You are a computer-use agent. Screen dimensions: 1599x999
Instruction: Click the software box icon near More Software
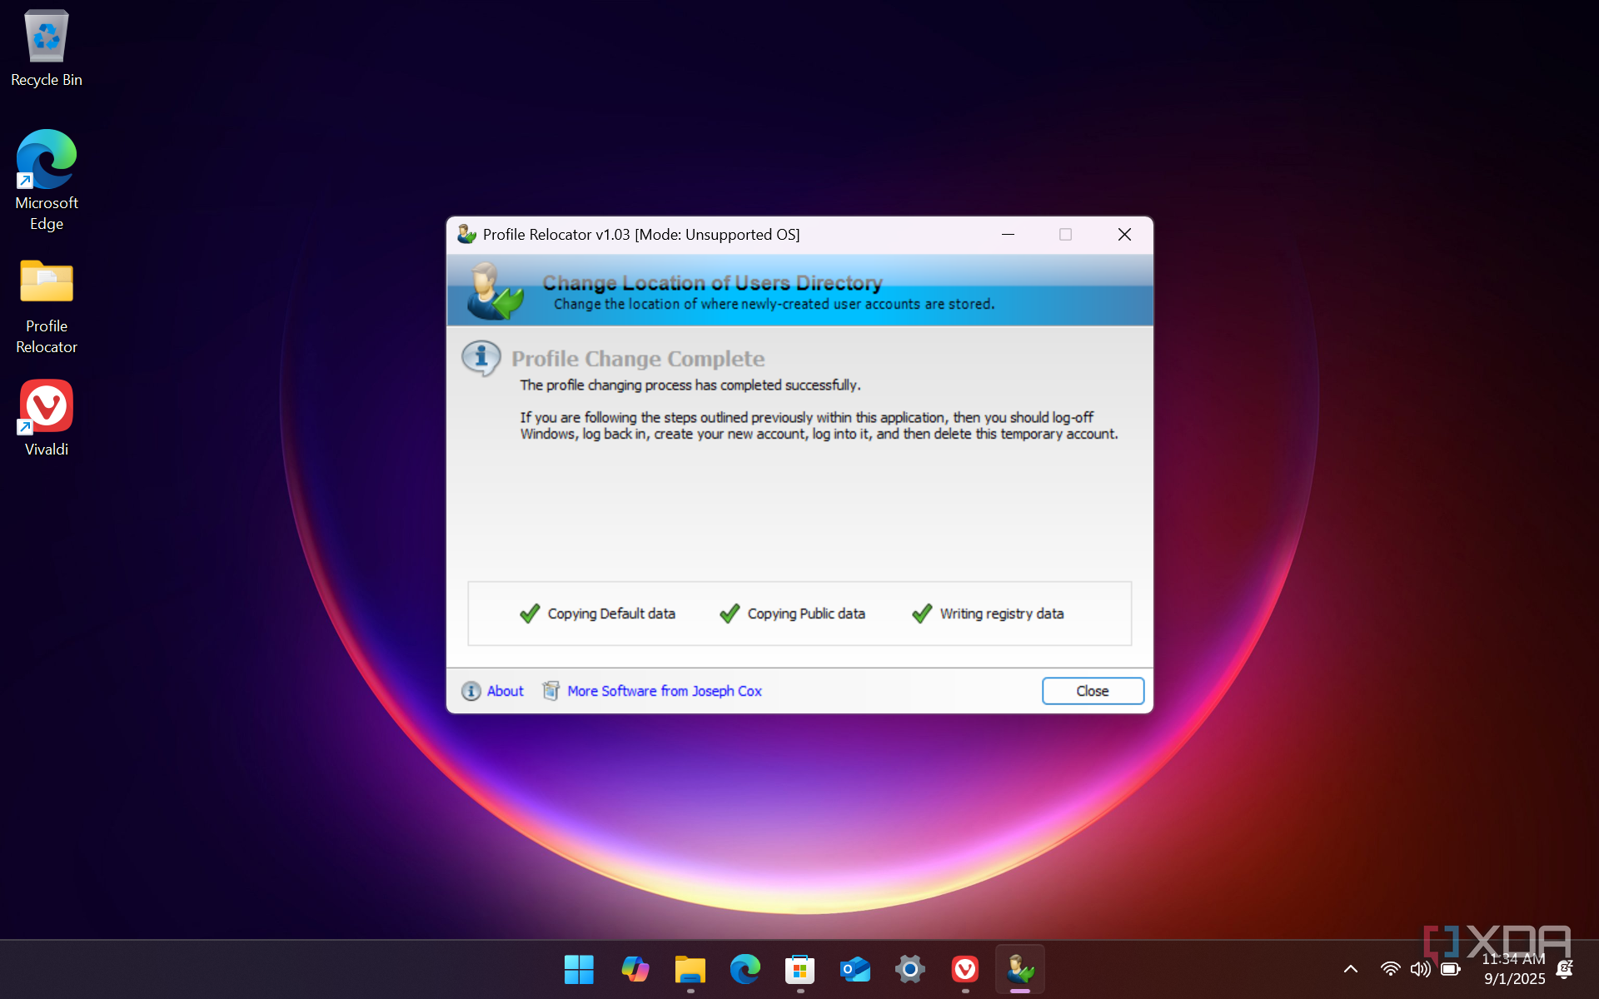tap(550, 691)
